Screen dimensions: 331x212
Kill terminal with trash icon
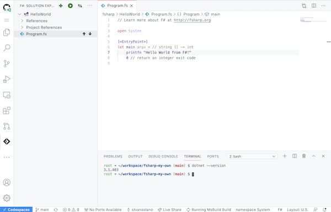[x=304, y=156]
